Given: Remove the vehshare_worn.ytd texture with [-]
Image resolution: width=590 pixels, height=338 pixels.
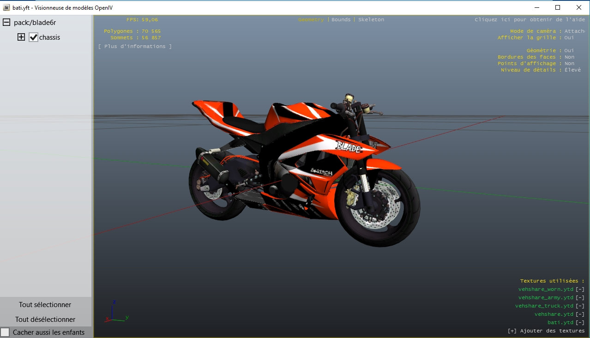Looking at the screenshot, I should pos(580,290).
